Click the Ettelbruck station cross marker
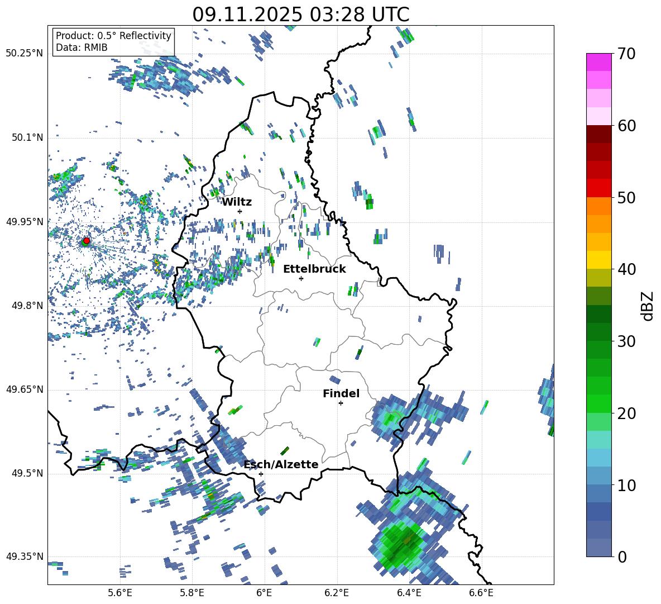Image resolution: width=661 pixels, height=604 pixels. point(301,278)
